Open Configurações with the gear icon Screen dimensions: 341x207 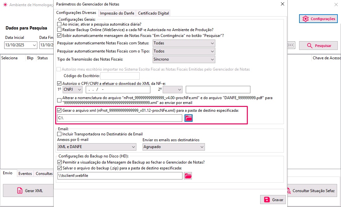tap(305, 19)
